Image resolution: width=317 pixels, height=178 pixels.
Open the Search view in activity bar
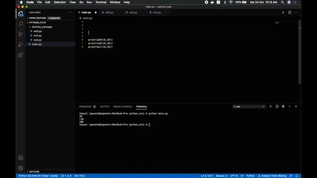20,24
